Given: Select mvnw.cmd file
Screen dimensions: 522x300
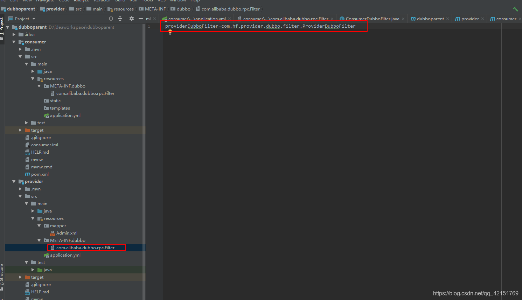Looking at the screenshot, I should pos(42,167).
